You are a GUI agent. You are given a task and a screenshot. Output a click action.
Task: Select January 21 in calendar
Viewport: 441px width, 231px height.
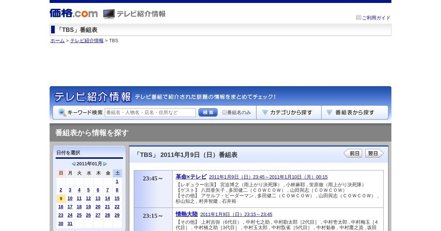(x=108, y=207)
